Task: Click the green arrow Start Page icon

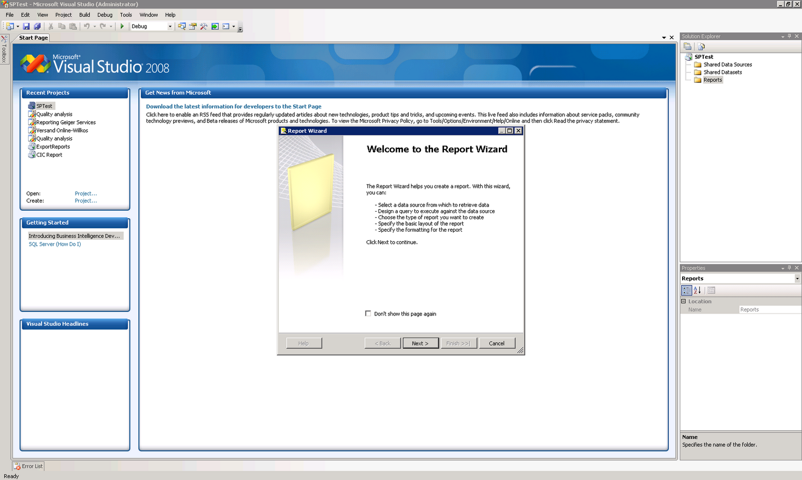Action: 215,27
